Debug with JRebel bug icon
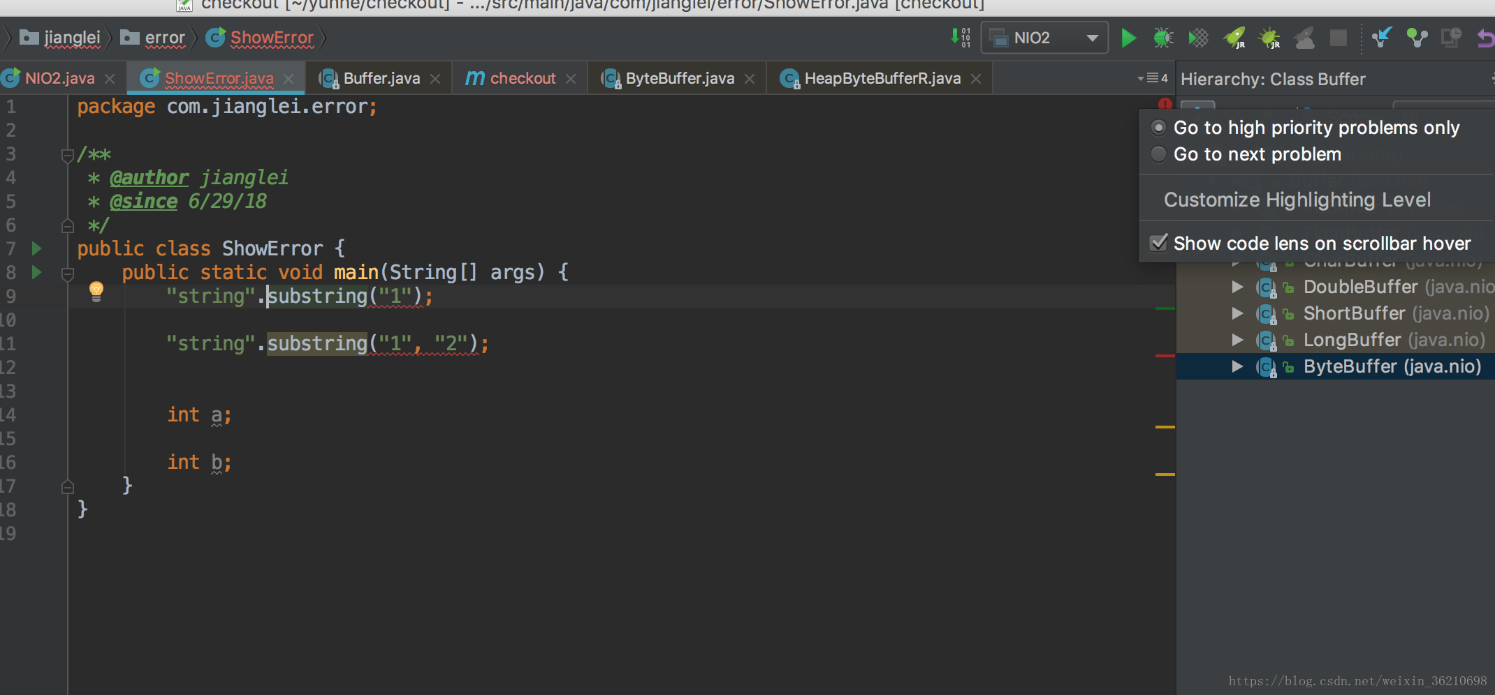 click(x=1269, y=38)
